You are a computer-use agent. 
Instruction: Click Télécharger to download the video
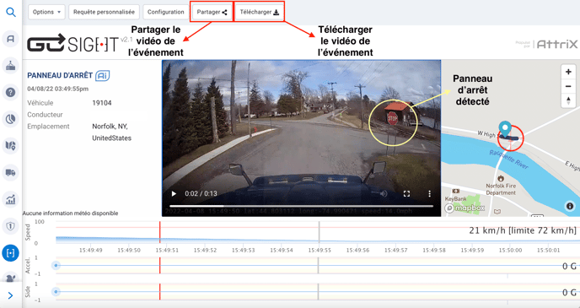tap(260, 12)
